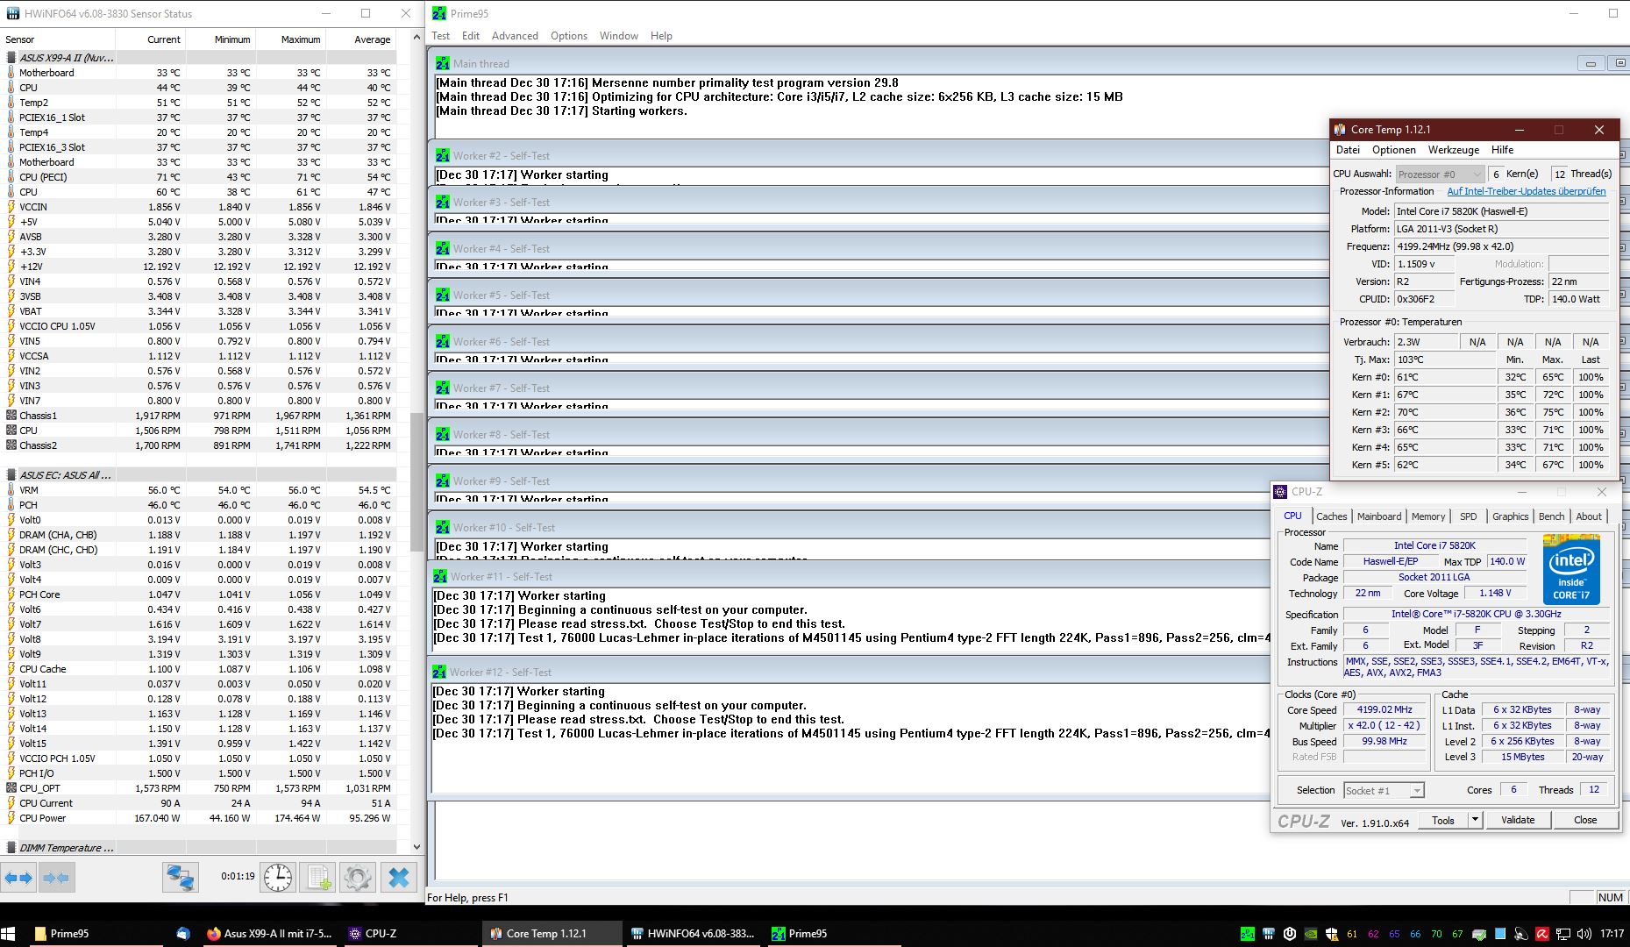The width and height of the screenshot is (1630, 947).
Task: Switch to Firefox Asus X99-A II taskbar item
Action: click(269, 934)
